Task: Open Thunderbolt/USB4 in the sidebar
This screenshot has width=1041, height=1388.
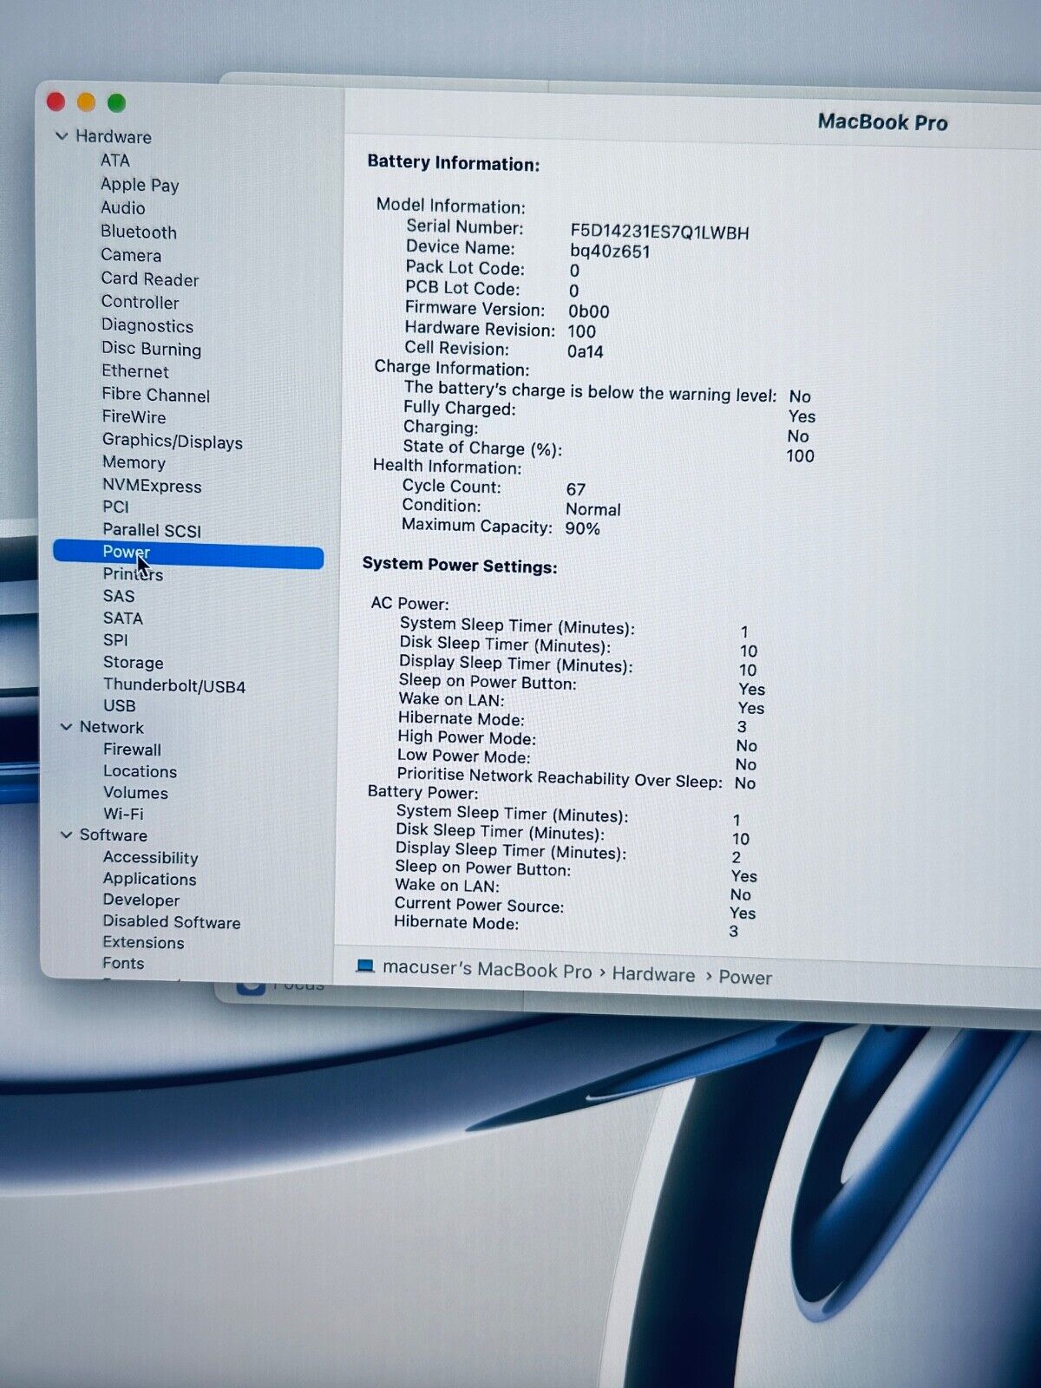Action: click(x=173, y=686)
